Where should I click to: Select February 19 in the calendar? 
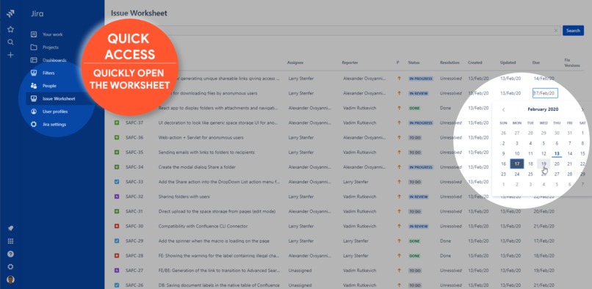544,164
